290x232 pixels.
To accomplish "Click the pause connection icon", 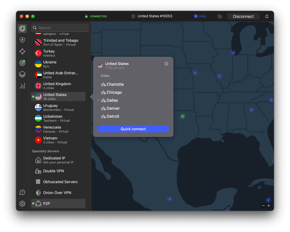I will click(220, 16).
